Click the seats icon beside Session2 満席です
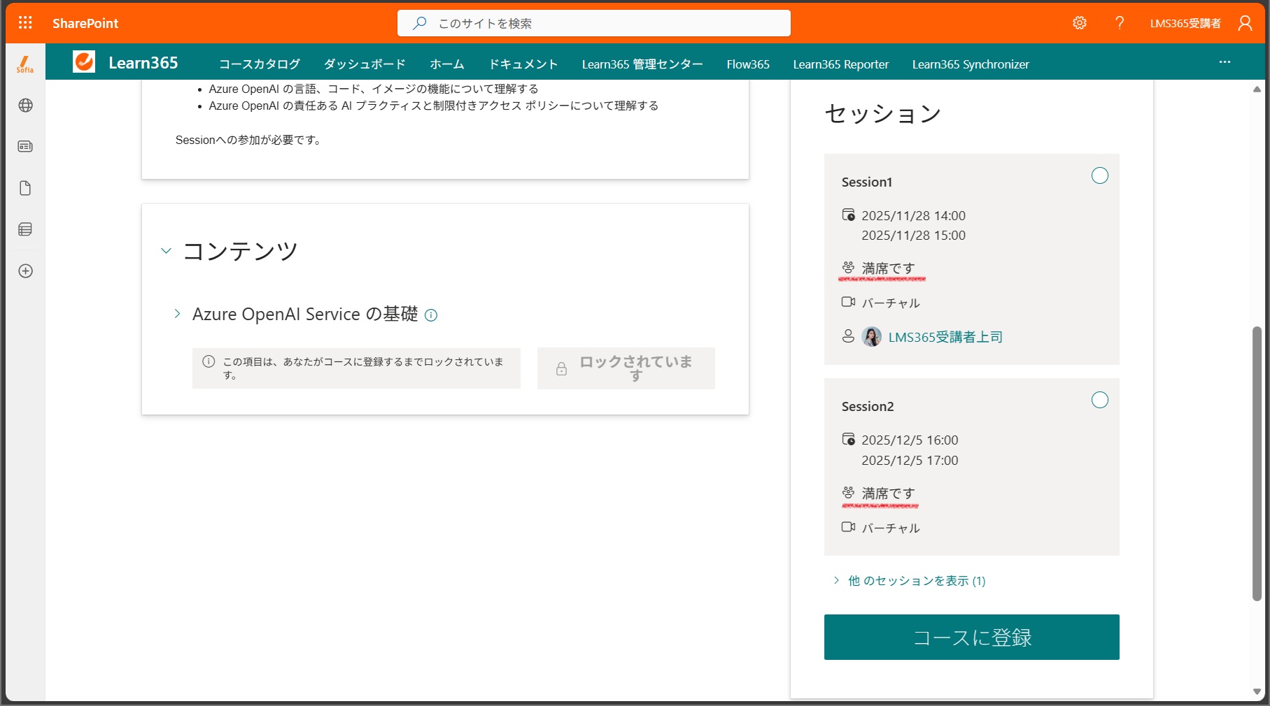This screenshot has width=1270, height=706. click(x=848, y=492)
